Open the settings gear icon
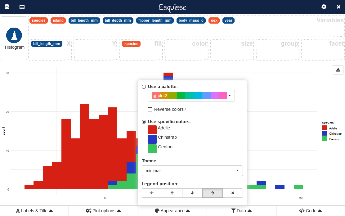Screen dimensions: 345x216 (x=324, y=7)
